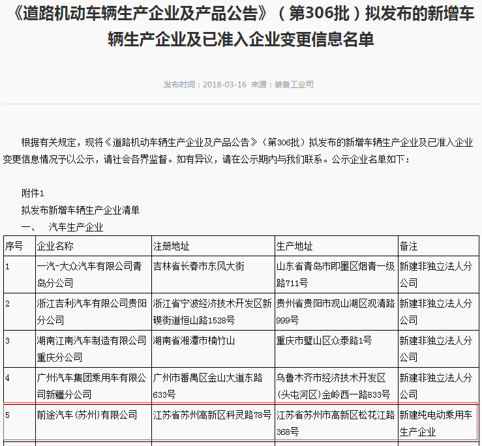Click the cell 新建纯电动乘用车生产企业

(439, 423)
